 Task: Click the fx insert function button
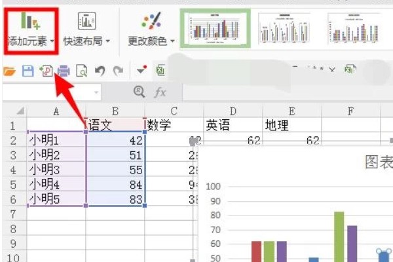pos(160,92)
